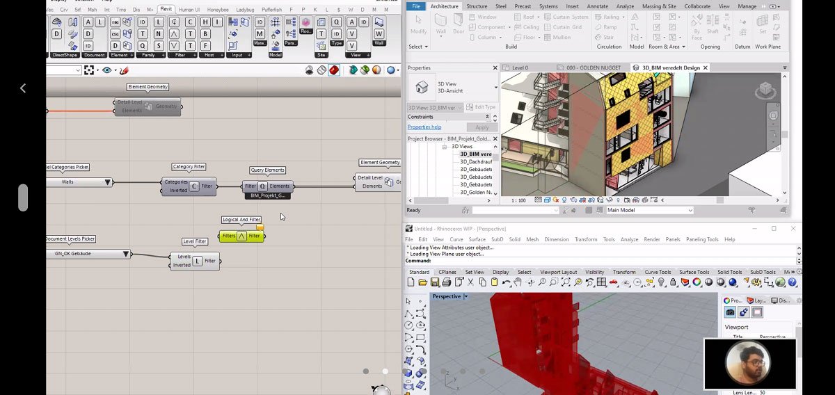Click the Rhino Open file folder icon
This screenshot has height=395, width=835.
(x=423, y=282)
